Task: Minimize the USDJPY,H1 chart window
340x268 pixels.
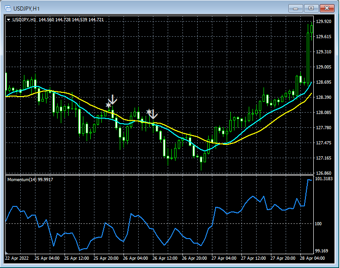Action: click(296, 8)
